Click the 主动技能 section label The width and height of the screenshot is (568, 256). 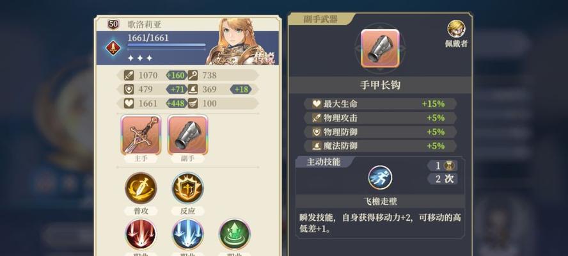coord(324,162)
